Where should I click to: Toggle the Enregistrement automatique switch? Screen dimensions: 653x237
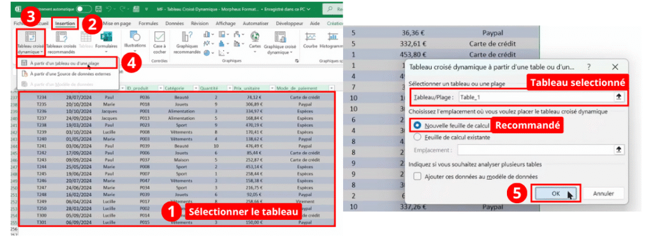tap(84, 8)
